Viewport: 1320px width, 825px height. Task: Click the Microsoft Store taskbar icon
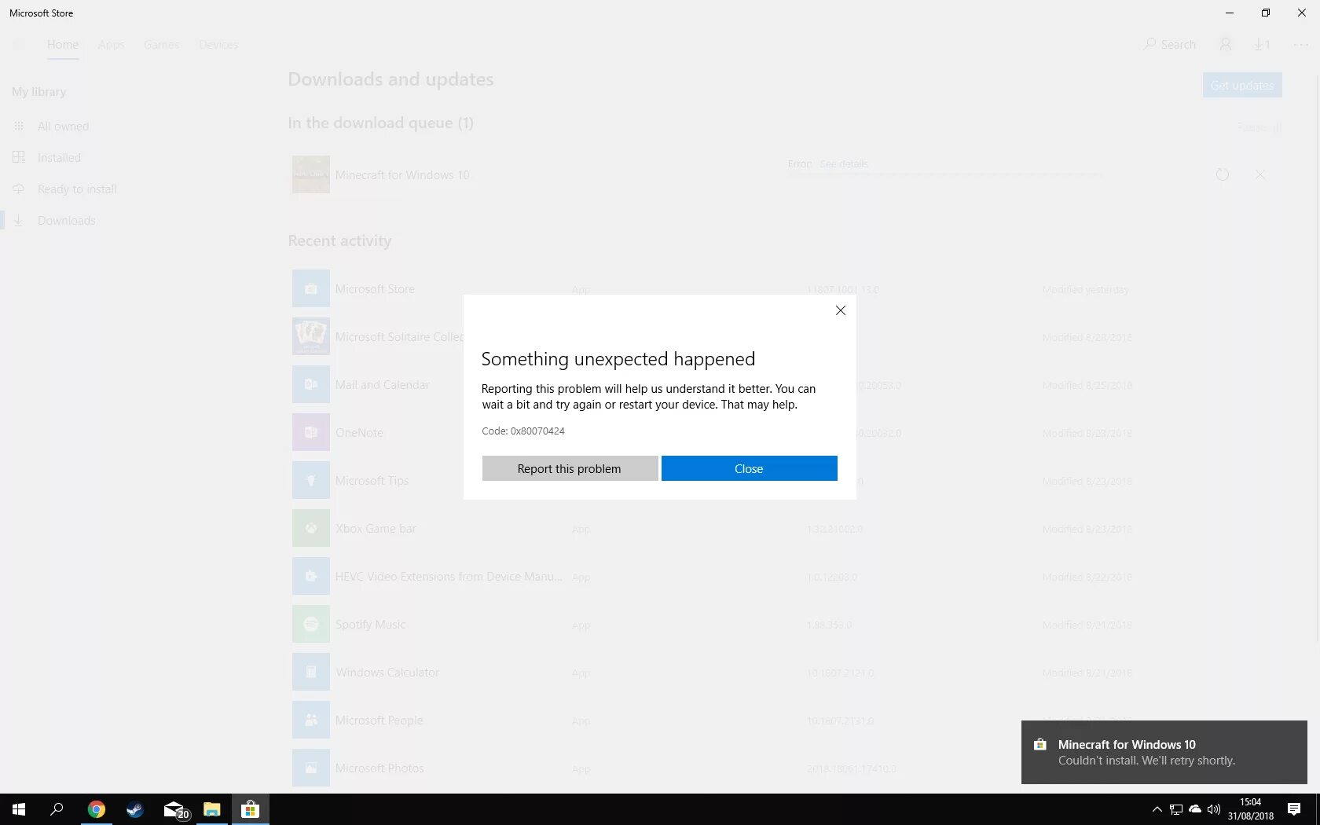(x=251, y=809)
